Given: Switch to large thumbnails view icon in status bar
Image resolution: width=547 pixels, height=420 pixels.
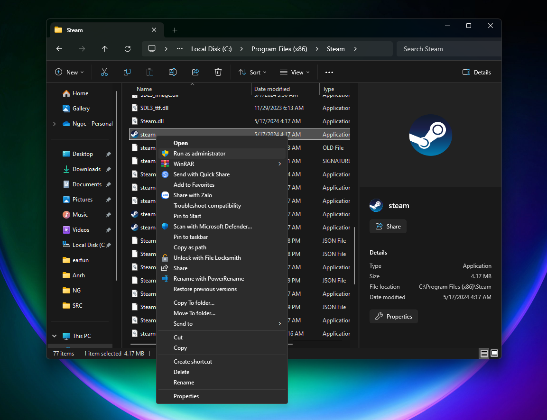Looking at the screenshot, I should pyautogui.click(x=494, y=354).
